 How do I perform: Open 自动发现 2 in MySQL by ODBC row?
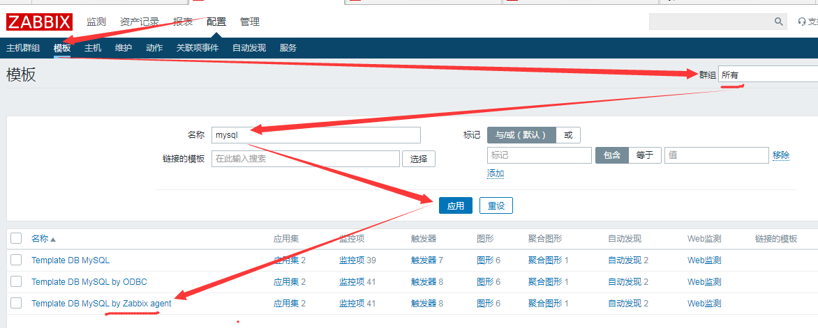coord(625,281)
